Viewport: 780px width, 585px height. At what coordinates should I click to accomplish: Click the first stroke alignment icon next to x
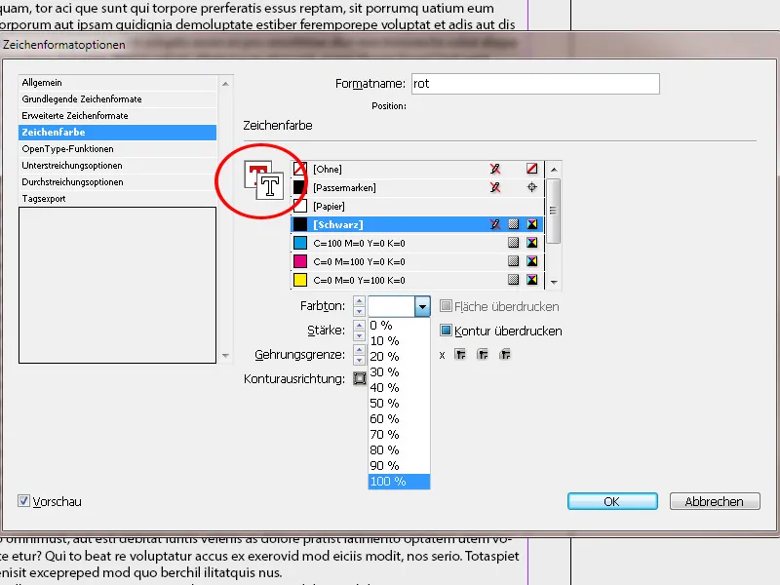(x=460, y=355)
